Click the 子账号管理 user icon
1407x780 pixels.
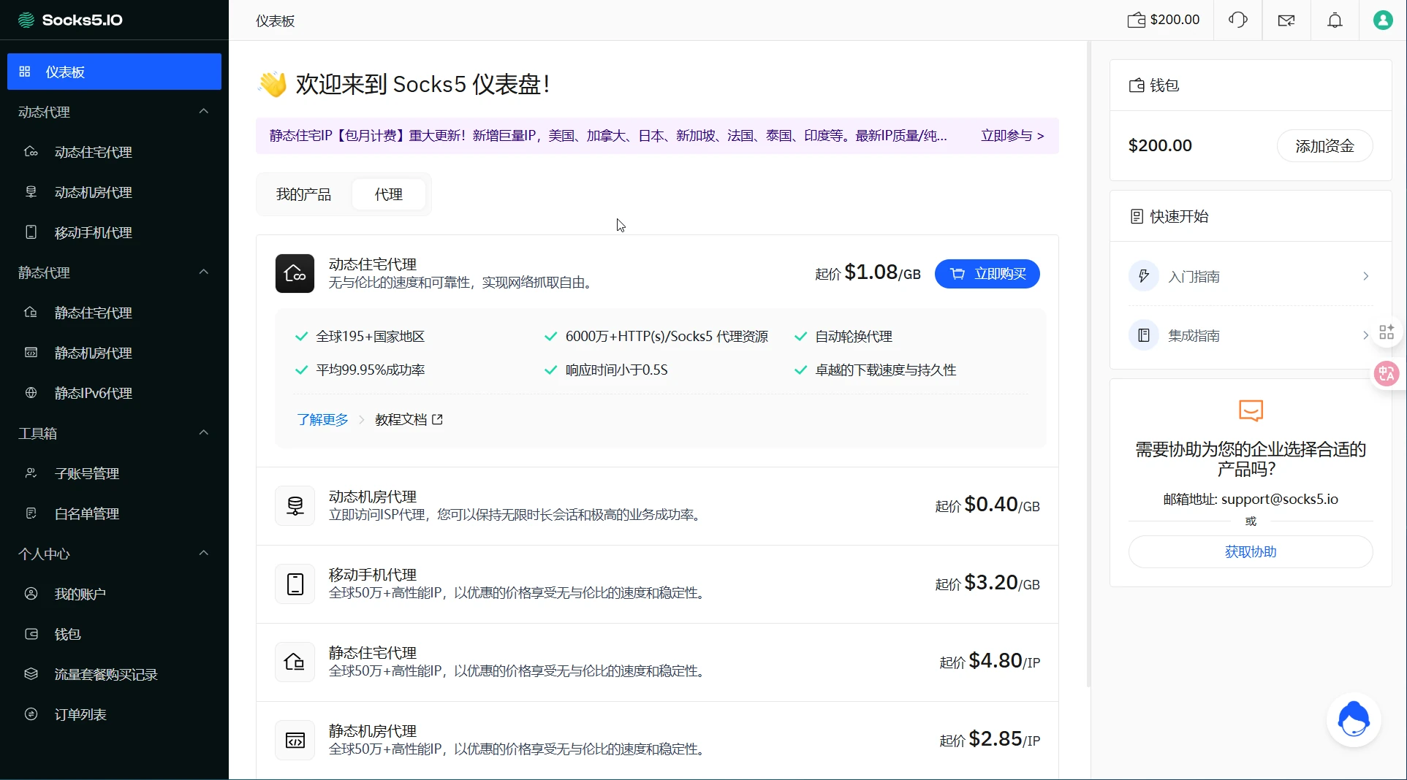31,473
